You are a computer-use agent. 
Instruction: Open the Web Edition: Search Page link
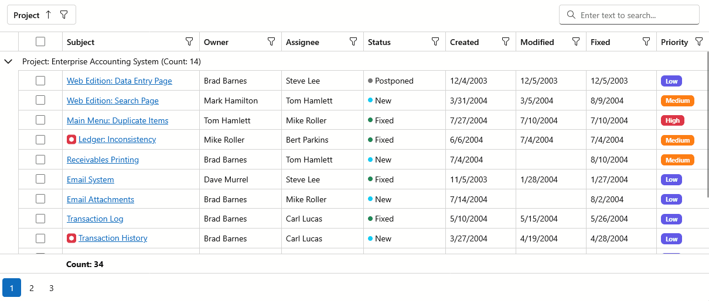coord(113,101)
